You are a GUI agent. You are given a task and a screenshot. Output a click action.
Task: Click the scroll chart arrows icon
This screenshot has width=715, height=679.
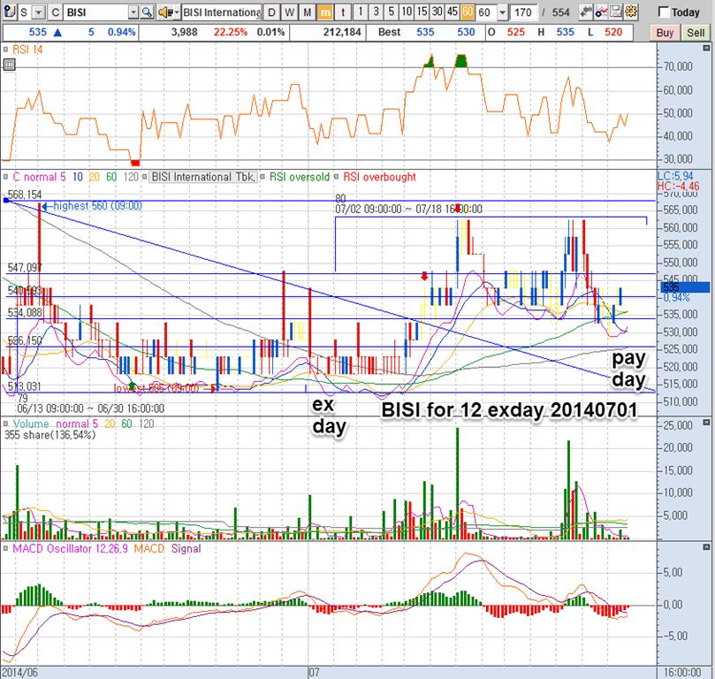point(586,11)
